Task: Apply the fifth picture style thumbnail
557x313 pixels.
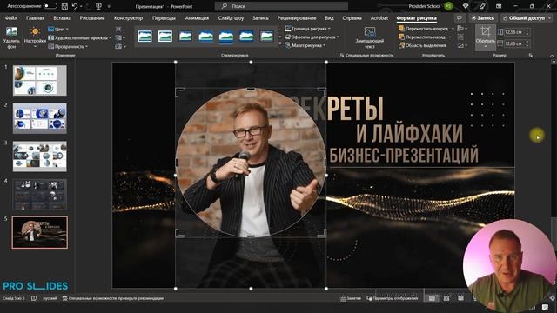Action: click(x=226, y=37)
